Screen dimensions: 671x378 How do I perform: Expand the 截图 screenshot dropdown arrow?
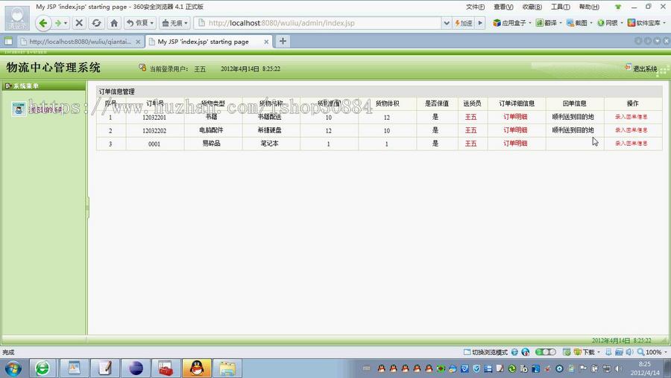coord(591,23)
